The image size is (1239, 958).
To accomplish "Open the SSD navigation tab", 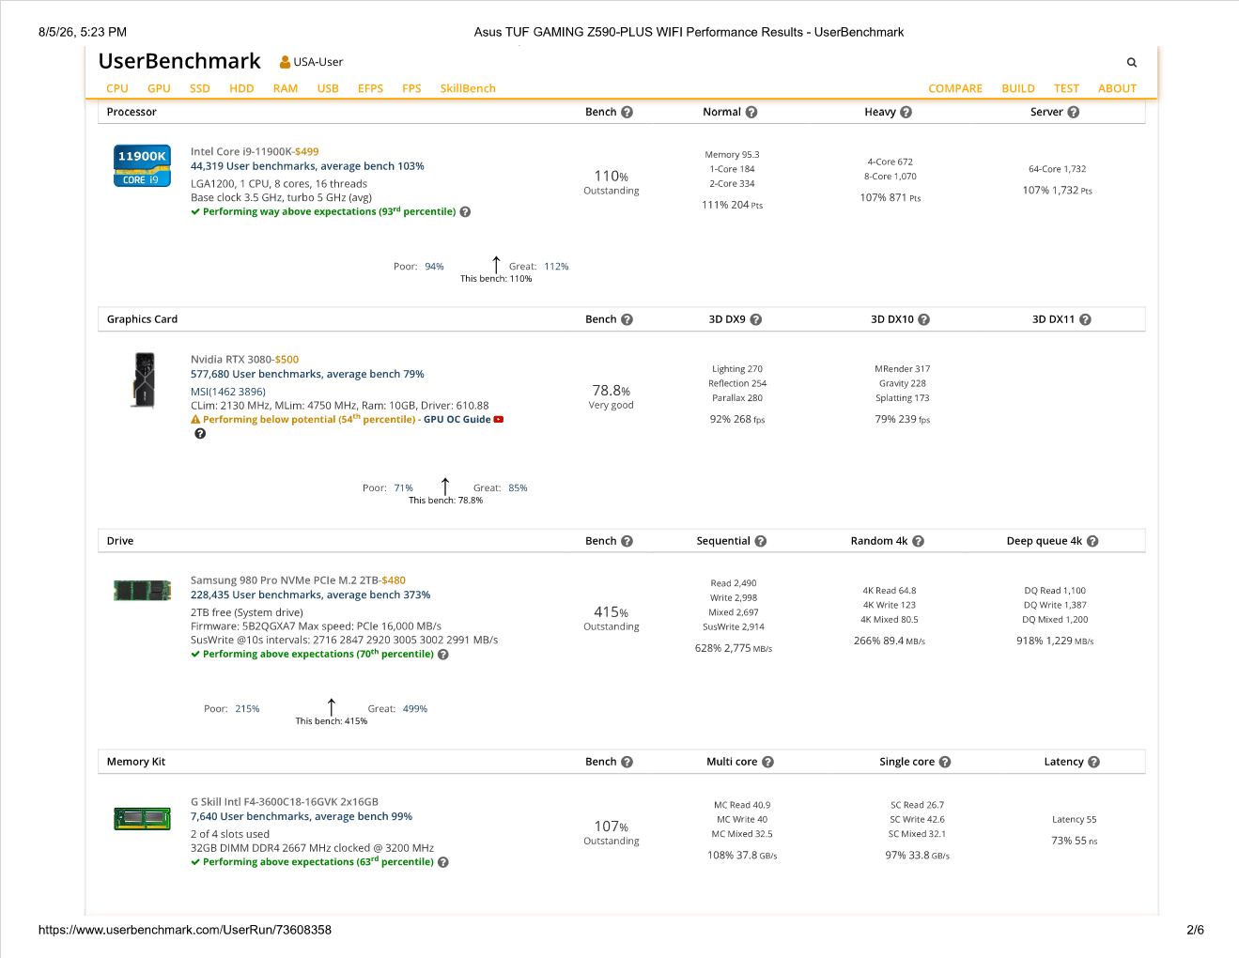I will point(200,88).
